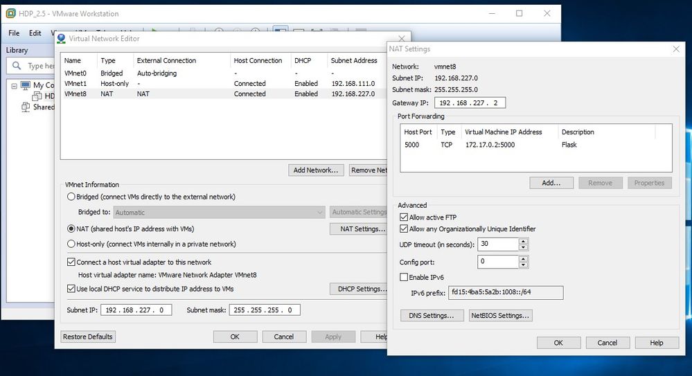Decrease Config port with down arrow
Screen dimensions: 692x376
click(524, 265)
